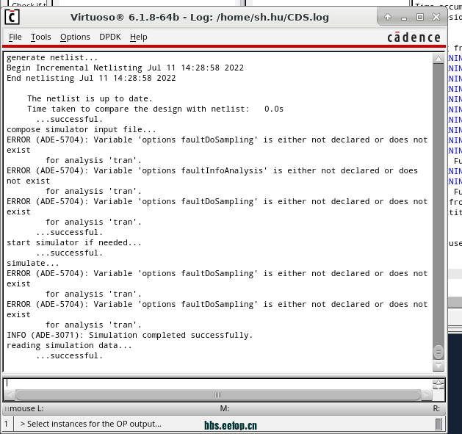The height and width of the screenshot is (434, 462).
Task: Click 'Select instances for the OP output...' prompt
Action: tap(91, 424)
